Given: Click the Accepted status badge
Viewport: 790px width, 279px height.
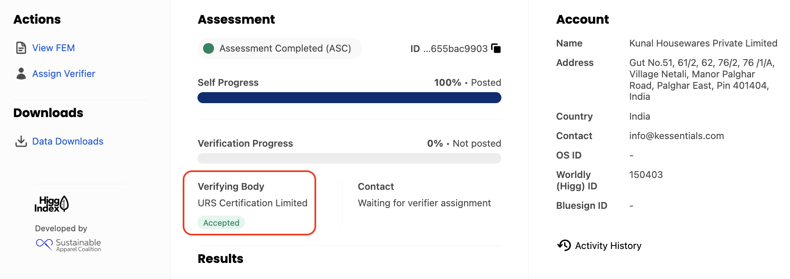Looking at the screenshot, I should coord(221,223).
